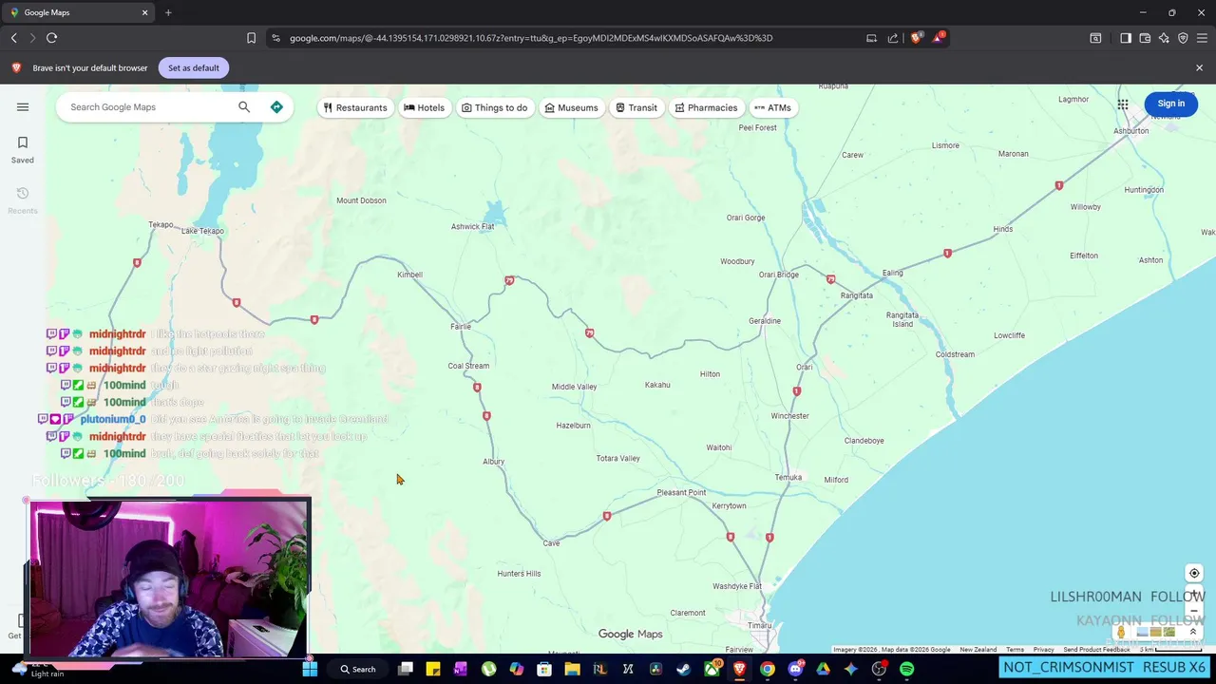
Task: Click the New Zealand footer link
Action: pyautogui.click(x=978, y=650)
